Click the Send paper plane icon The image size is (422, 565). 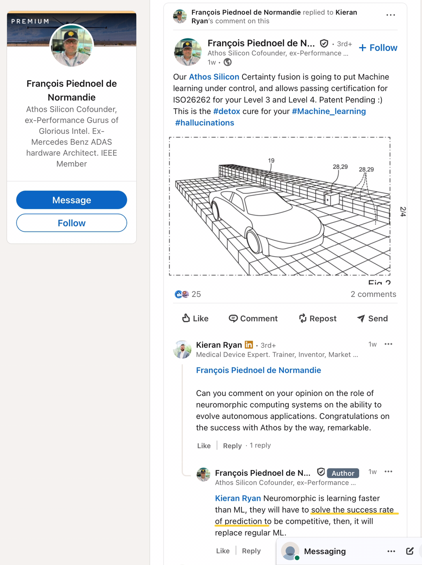pos(361,318)
